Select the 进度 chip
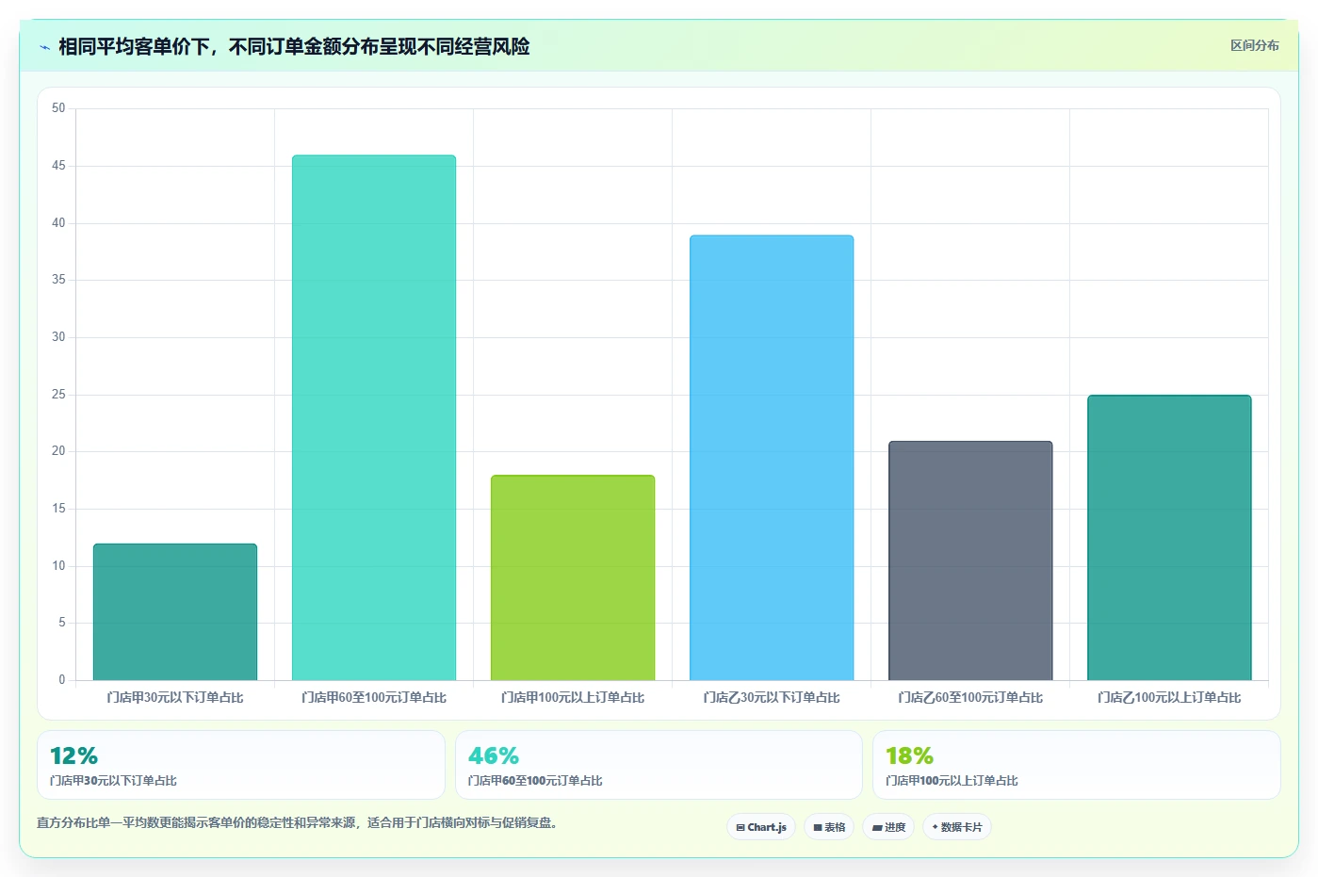Viewport: 1318px width, 877px height. (888, 827)
